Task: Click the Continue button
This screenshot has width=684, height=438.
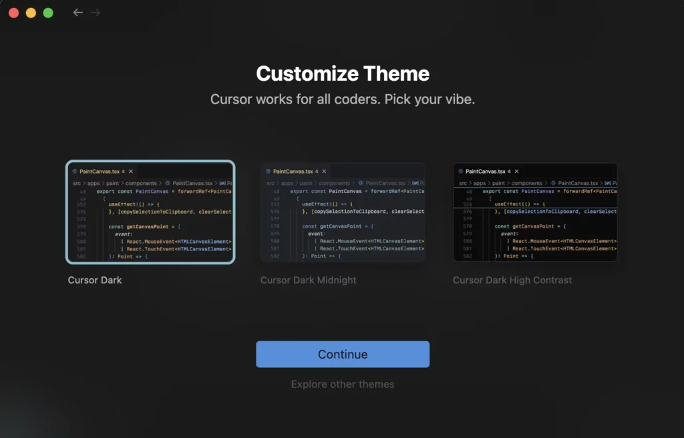Action: [x=343, y=355]
